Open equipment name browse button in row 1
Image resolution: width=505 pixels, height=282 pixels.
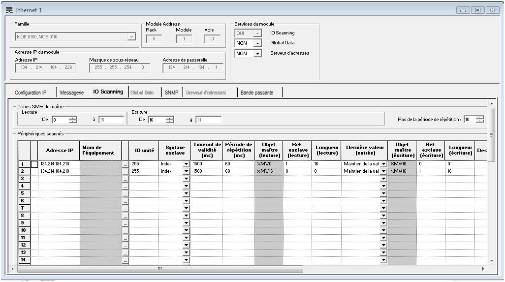coord(125,164)
